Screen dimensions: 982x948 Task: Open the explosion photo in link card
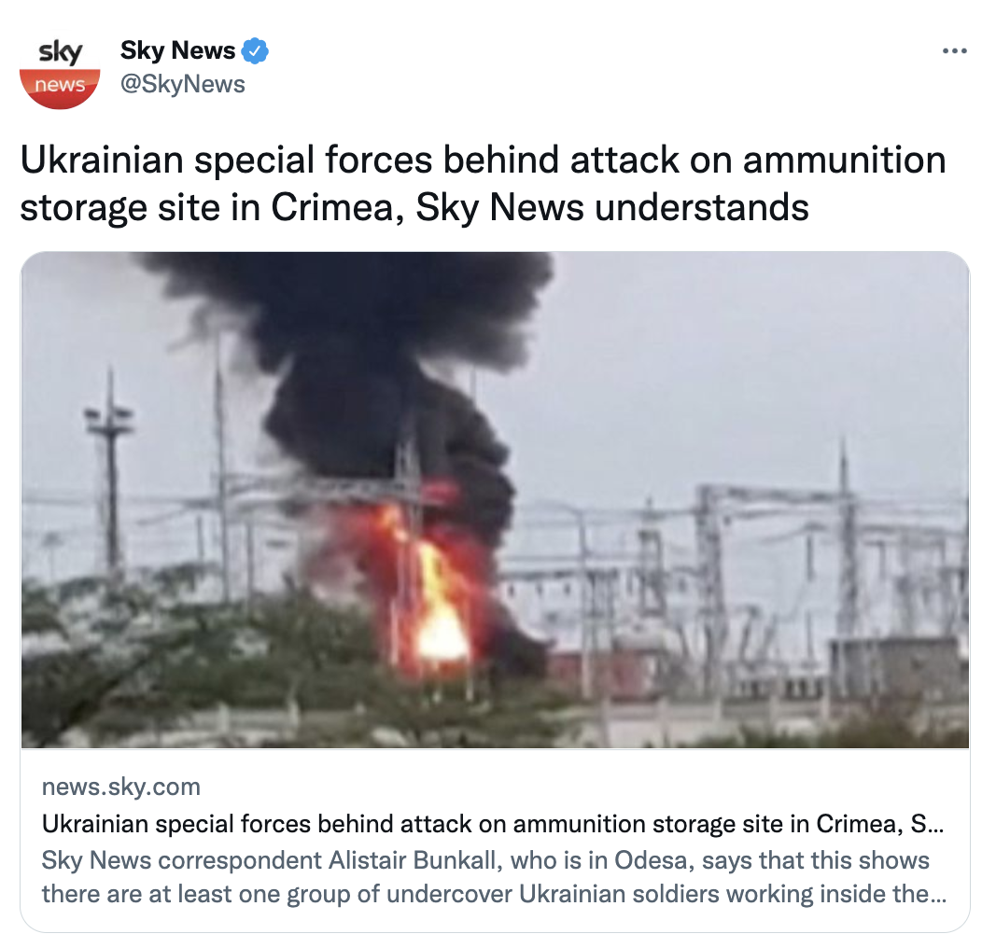pos(495,500)
